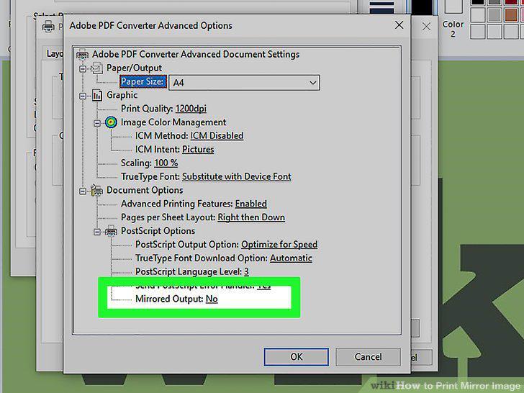This screenshot has height=393, width=524.
Task: Click the Scaling 100 % value
Action: tap(166, 163)
